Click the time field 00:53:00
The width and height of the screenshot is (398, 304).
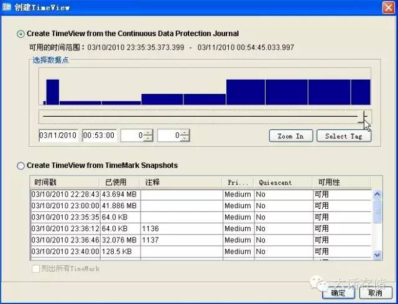click(99, 136)
